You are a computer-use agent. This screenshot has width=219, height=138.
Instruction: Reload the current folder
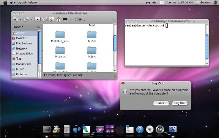coord(51,20)
